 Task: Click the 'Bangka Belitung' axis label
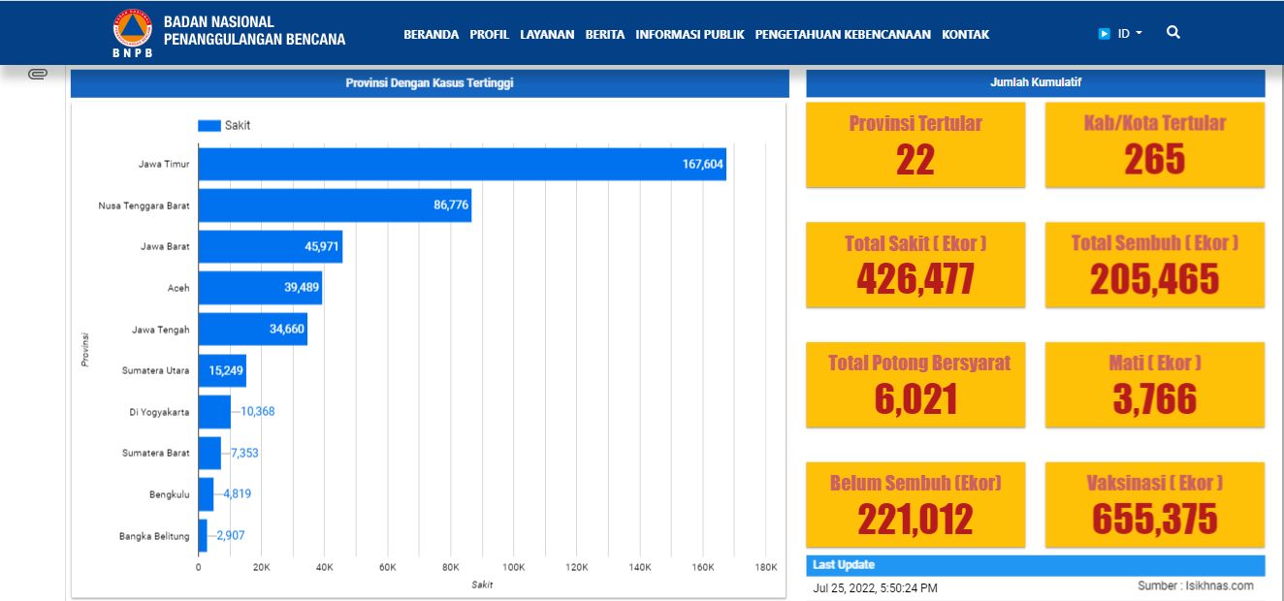155,536
